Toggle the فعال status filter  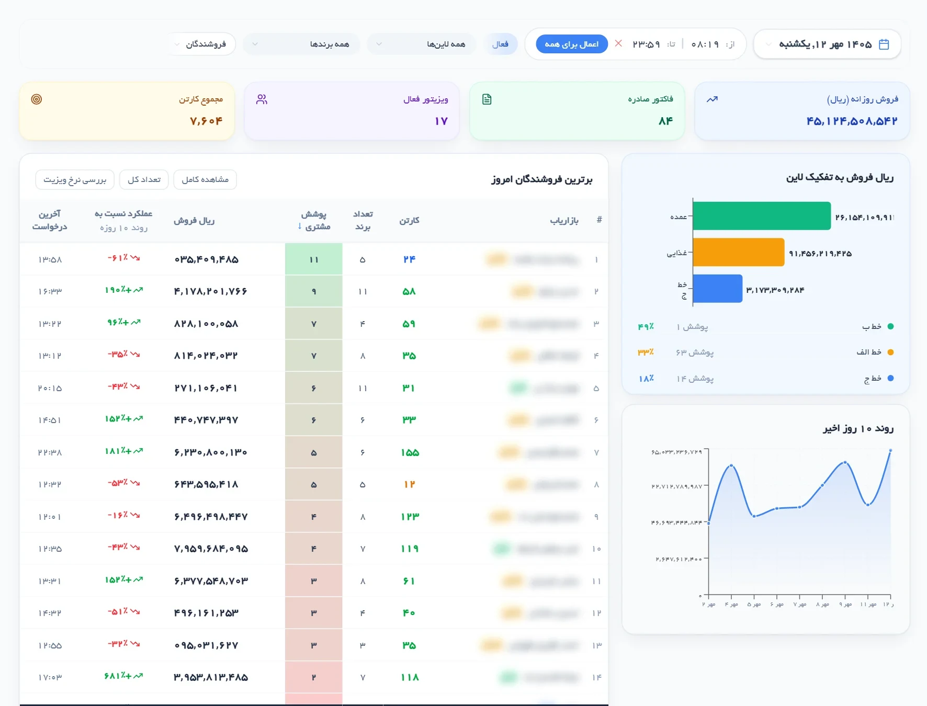click(500, 44)
